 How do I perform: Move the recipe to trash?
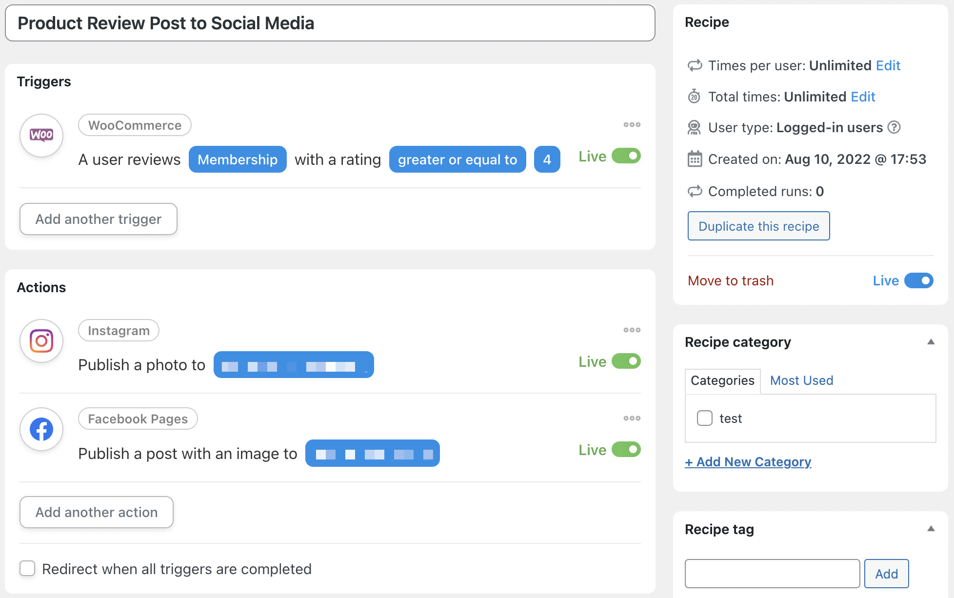click(x=731, y=280)
